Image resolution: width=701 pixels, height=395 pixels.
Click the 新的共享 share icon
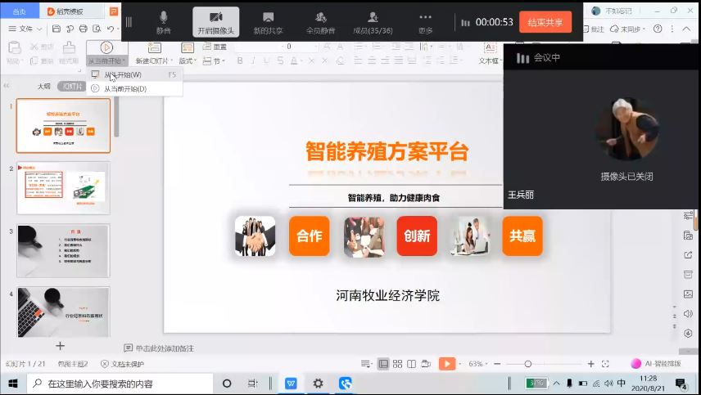268,21
